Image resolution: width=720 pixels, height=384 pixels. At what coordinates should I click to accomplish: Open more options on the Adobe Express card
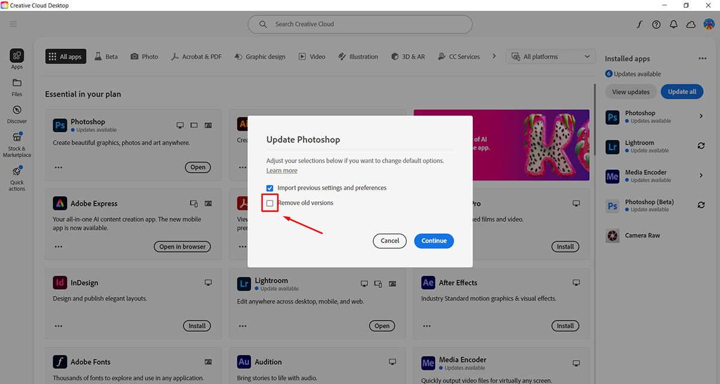58,247
